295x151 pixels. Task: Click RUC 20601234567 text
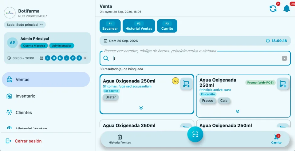(x=33, y=16)
